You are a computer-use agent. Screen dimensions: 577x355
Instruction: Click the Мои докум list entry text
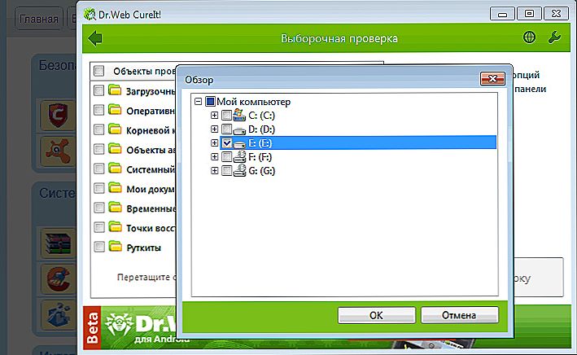pos(151,189)
